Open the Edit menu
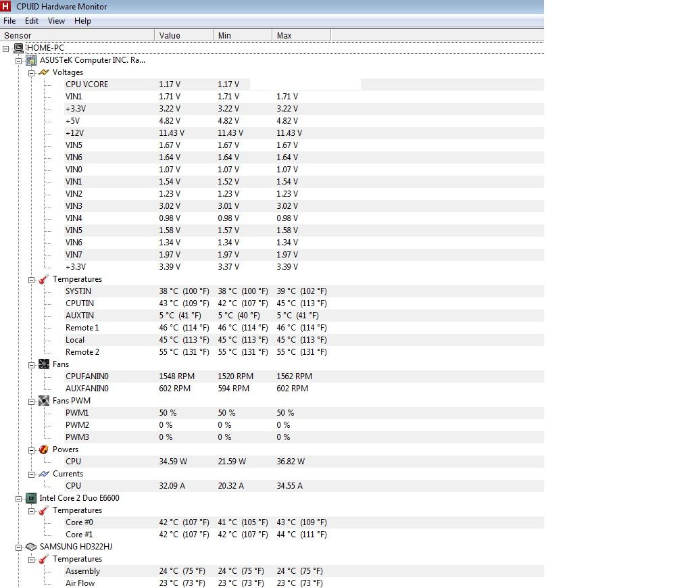692x588 pixels. pos(31,21)
